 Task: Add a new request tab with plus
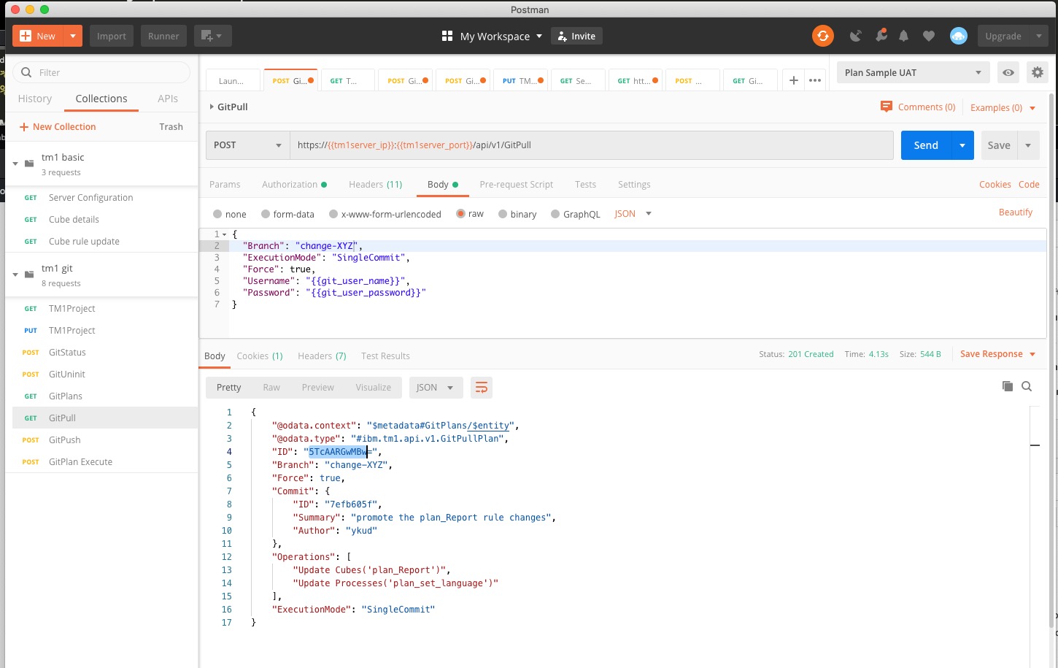click(794, 80)
